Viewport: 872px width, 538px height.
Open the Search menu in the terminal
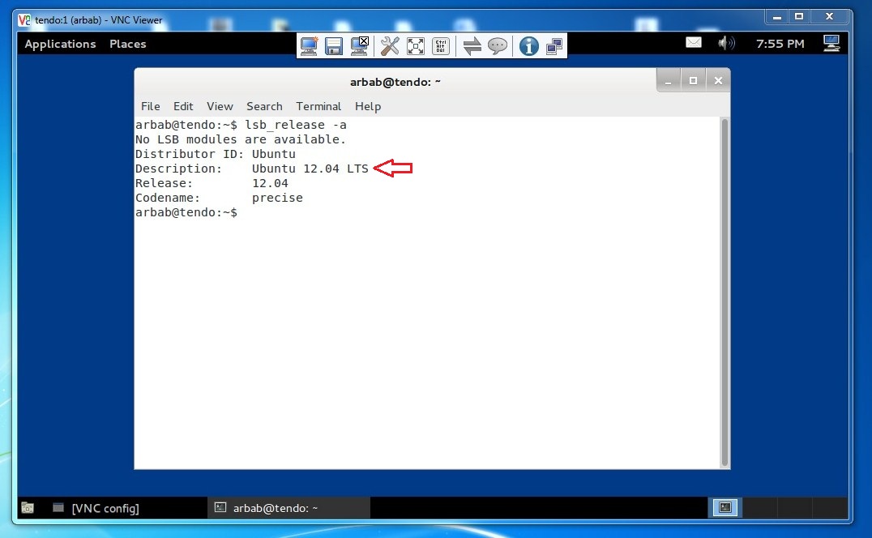point(264,106)
